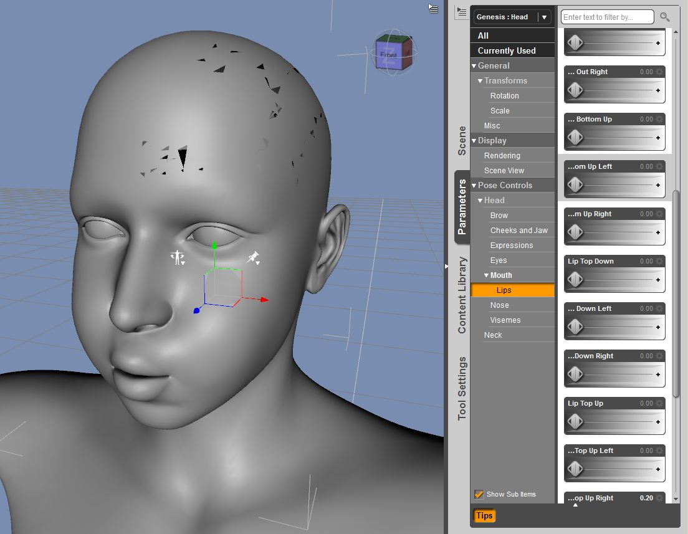Click the Tips button
Viewport: 688px width, 534px height.
coord(484,515)
